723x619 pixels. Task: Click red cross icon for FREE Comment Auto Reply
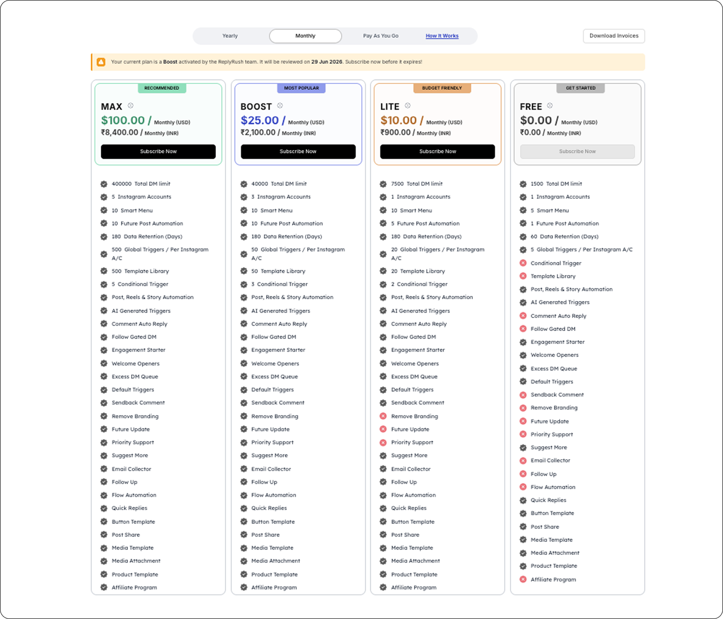[523, 316]
